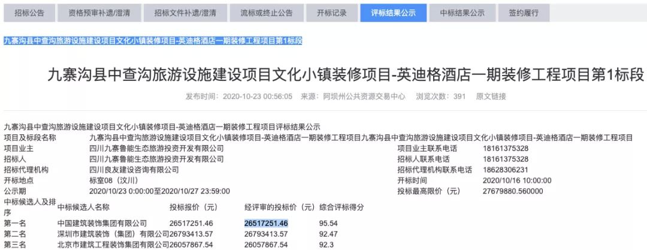Screen dimensions: 647x250
Task: Switch to 资格预审补遗/澄清 tab
Action: point(99,13)
